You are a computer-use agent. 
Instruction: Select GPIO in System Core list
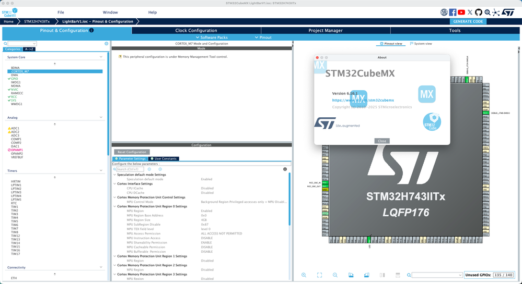[14, 79]
